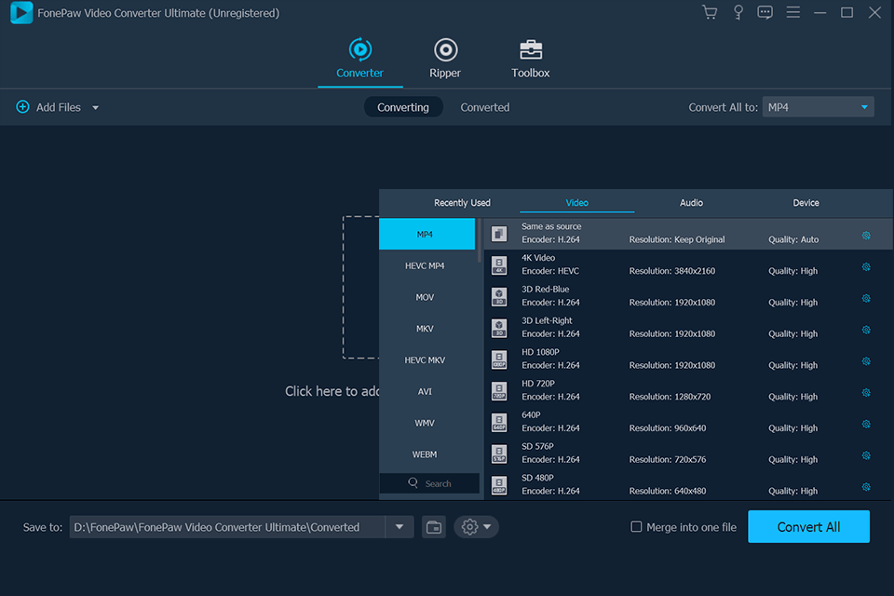Open the shopping cart purchase icon
The height and width of the screenshot is (596, 894).
(709, 12)
